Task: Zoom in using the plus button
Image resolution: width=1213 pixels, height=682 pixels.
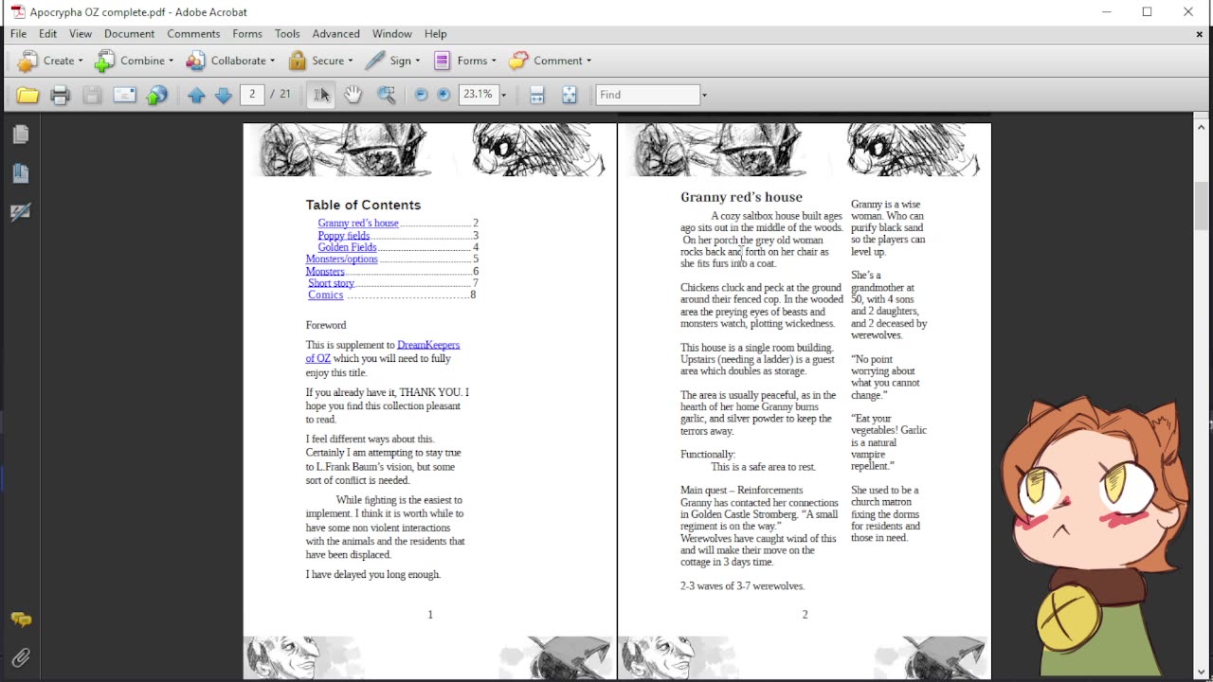Action: point(443,95)
